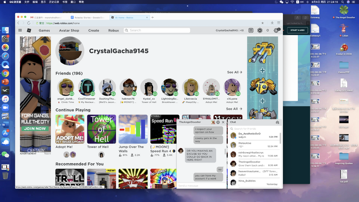This screenshot has height=202, width=359.
Task: Open Photos app in the dock
Action: (x=5, y=48)
